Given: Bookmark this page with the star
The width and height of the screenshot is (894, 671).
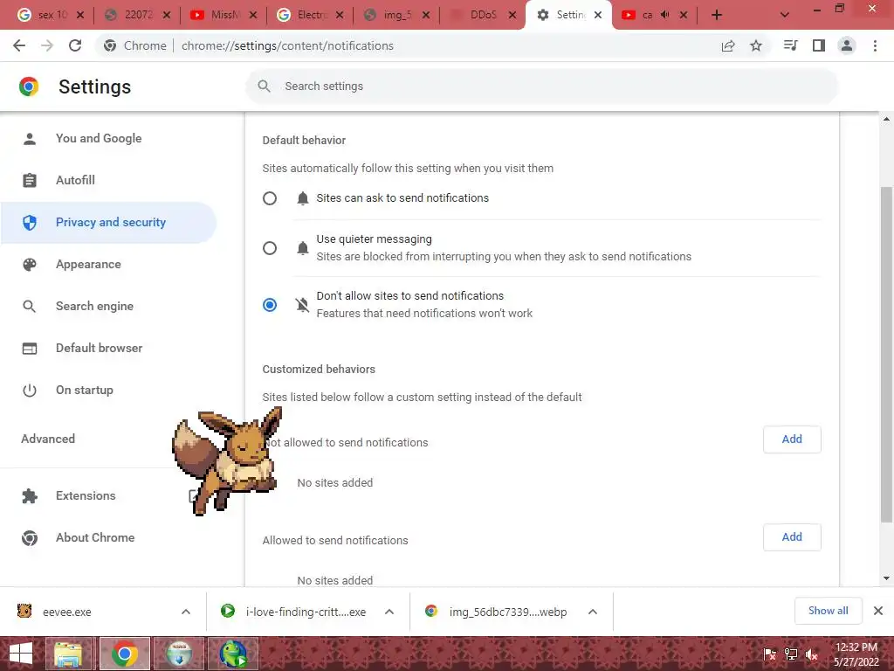Looking at the screenshot, I should click(756, 45).
